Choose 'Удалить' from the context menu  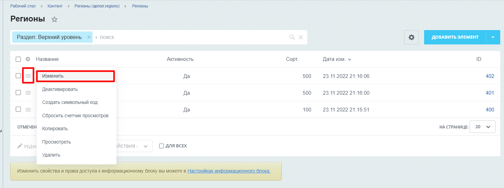[x=51, y=155]
